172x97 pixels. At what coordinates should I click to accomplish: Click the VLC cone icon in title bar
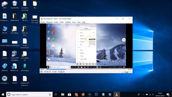42,19
